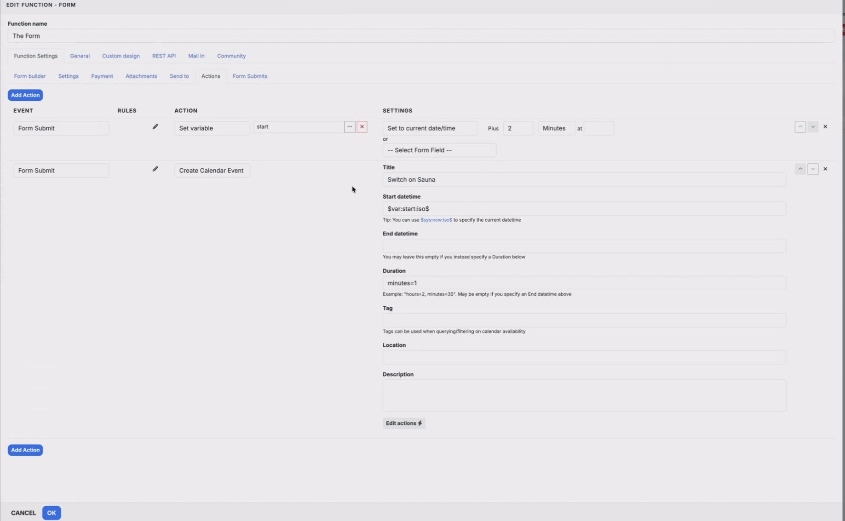The width and height of the screenshot is (845, 521).
Task: Open the Select Form Field dropdown
Action: pyautogui.click(x=439, y=150)
